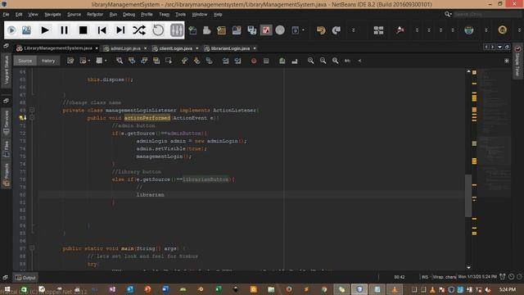Click the gold ring icon near the toolbar's end
The height and width of the screenshot is (295, 524).
tap(502, 30)
